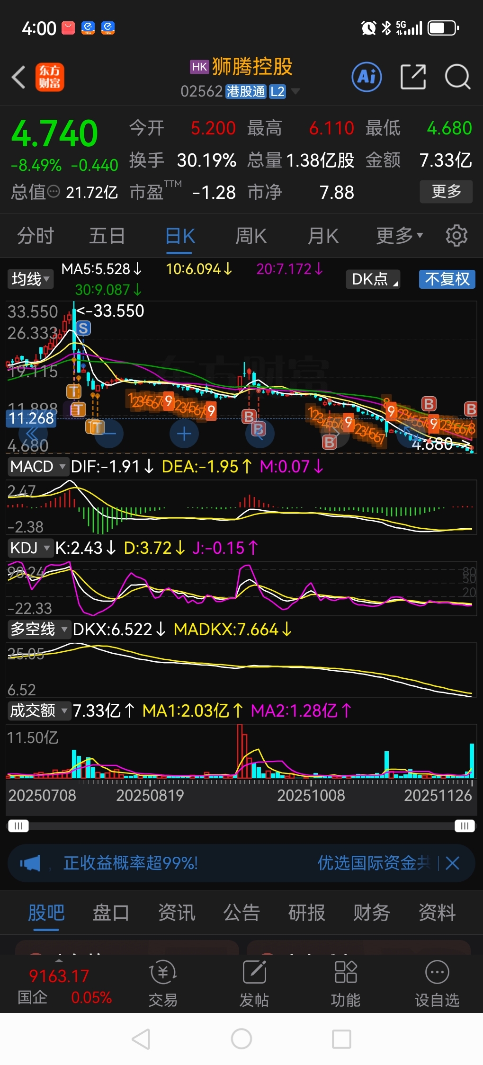
Task: Open 发帖 post icon
Action: [x=254, y=984]
